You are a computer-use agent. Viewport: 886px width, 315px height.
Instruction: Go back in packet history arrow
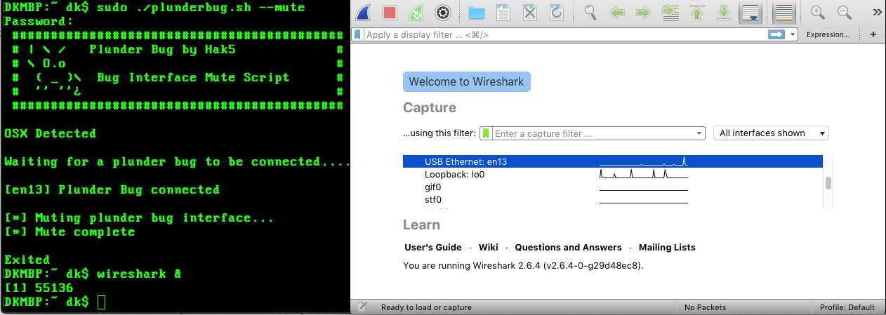(x=617, y=13)
